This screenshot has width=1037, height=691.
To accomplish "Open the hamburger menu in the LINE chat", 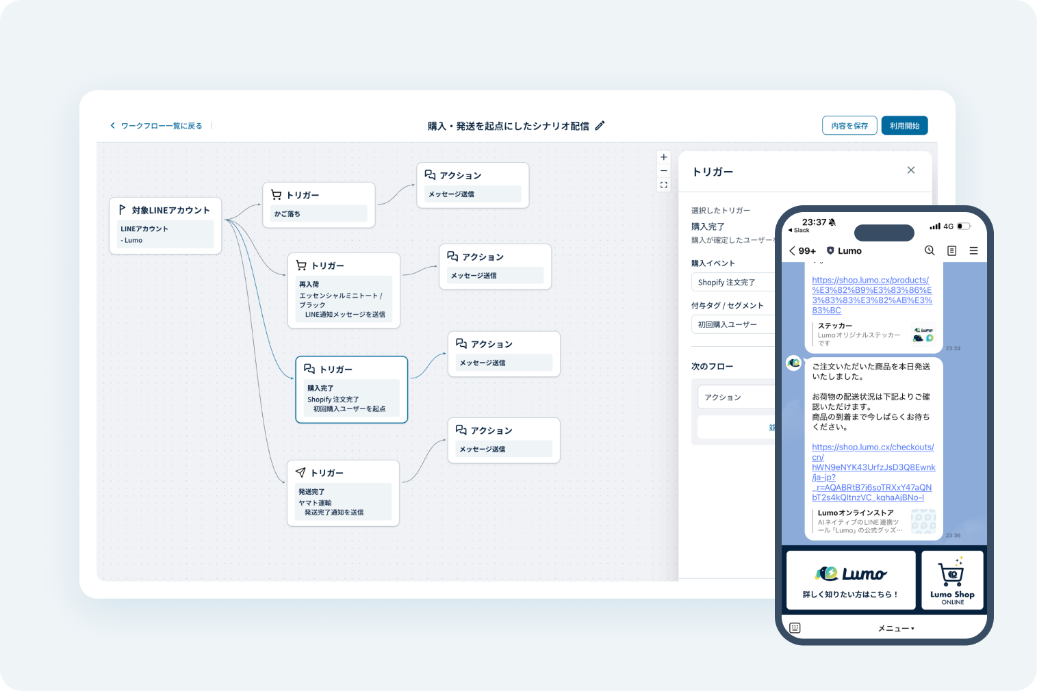I will click(973, 251).
